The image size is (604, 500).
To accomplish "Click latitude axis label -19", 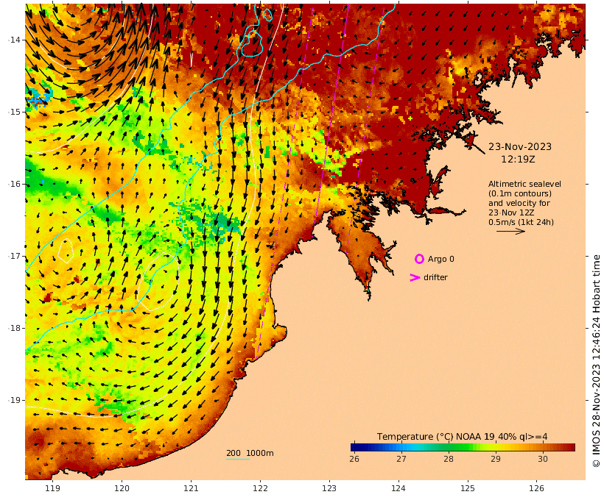I will pos(15,400).
